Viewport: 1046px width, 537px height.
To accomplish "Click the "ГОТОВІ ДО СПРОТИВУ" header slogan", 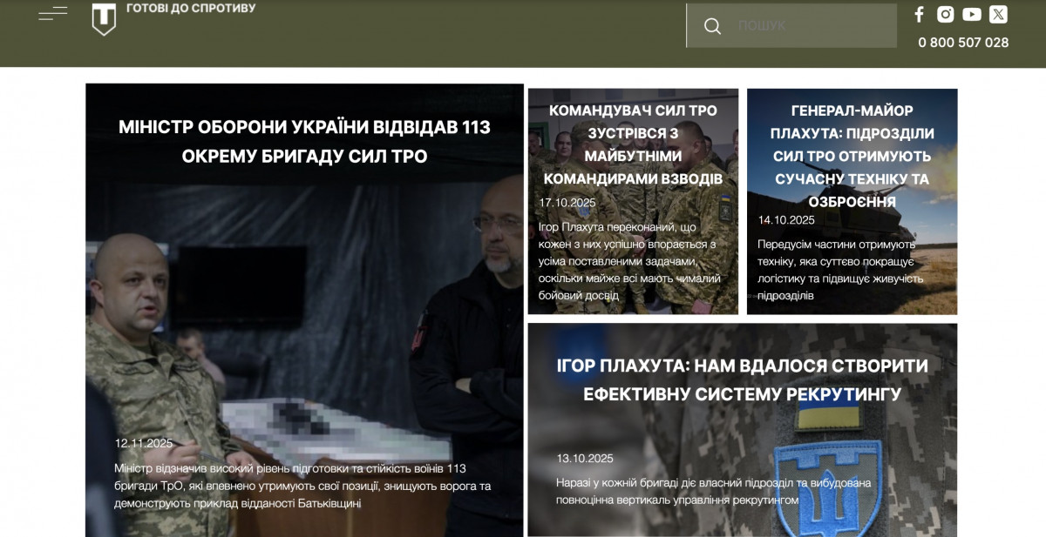I will (191, 9).
